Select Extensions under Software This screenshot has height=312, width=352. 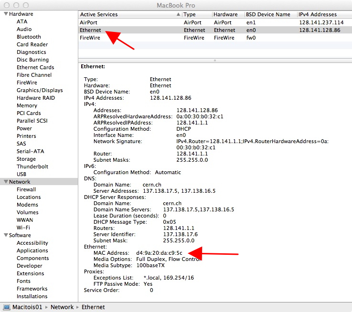(x=30, y=273)
